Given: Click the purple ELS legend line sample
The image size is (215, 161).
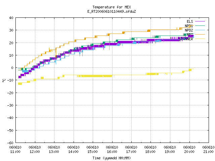Looking at the screenshot, I should click(200, 21).
